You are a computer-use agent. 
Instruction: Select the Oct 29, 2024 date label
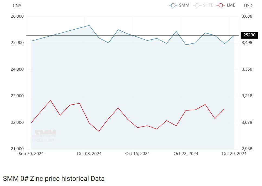pyautogui.click(x=234, y=154)
